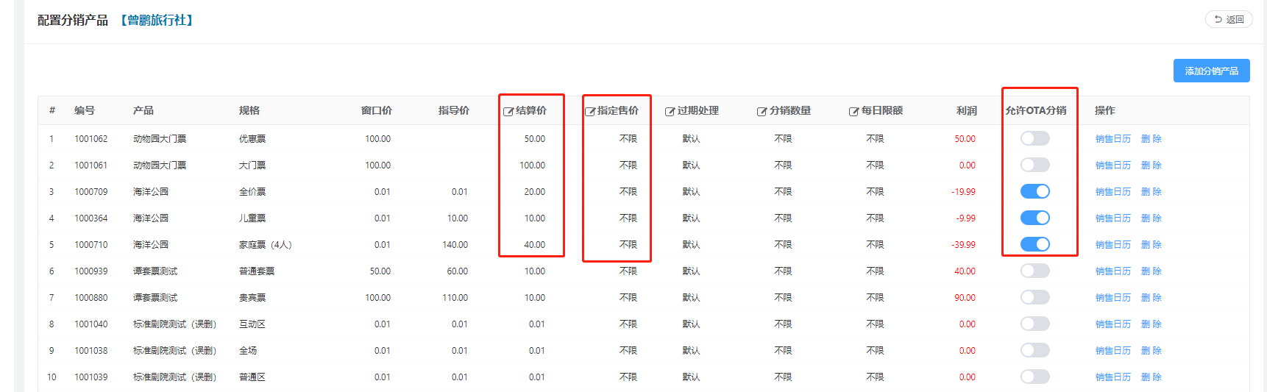The image size is (1267, 392).
Task: Click edit icon beside 指定售价 column header
Action: [589, 112]
